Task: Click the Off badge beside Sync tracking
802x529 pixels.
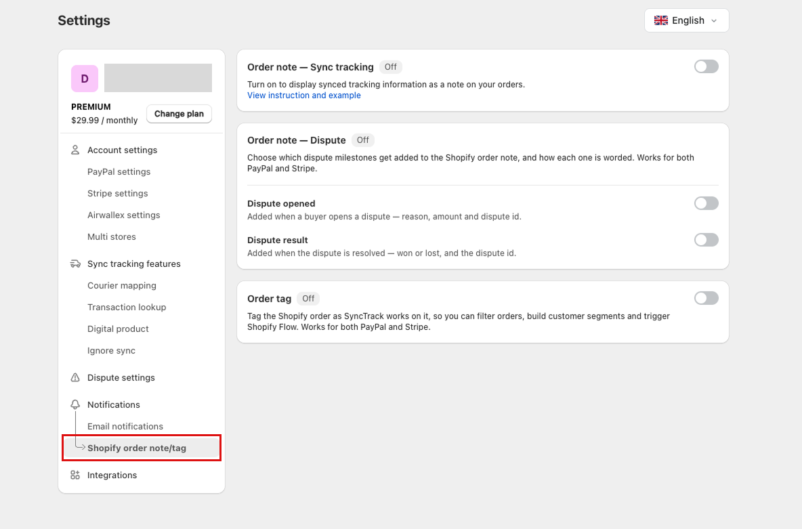Action: [390, 67]
